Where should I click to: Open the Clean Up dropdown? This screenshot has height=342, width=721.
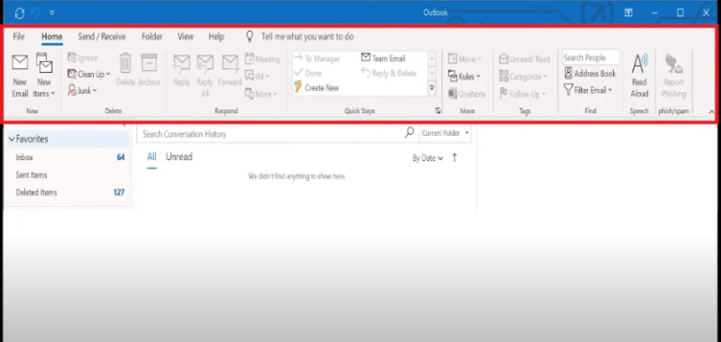tap(89, 74)
